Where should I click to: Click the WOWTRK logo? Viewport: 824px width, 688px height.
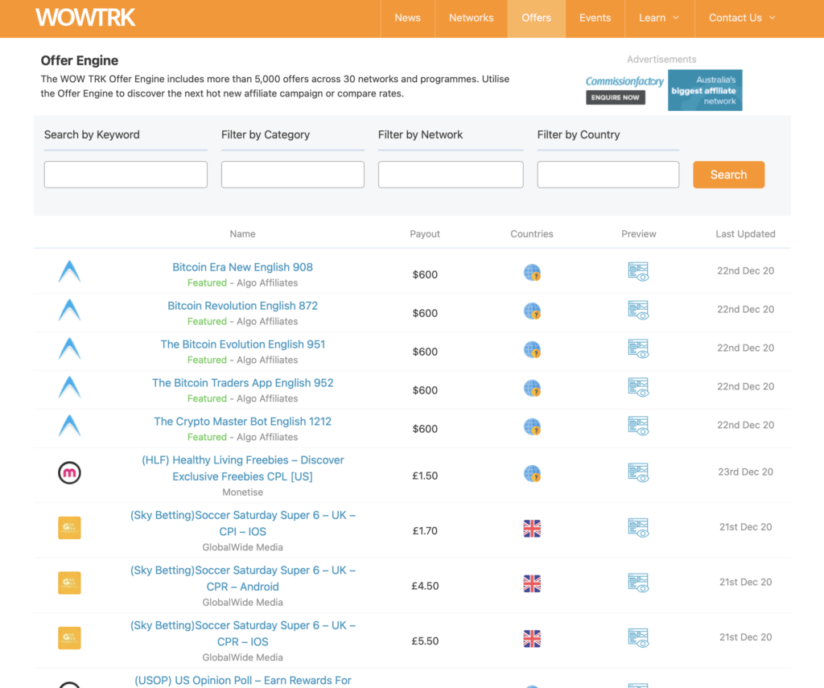point(85,18)
